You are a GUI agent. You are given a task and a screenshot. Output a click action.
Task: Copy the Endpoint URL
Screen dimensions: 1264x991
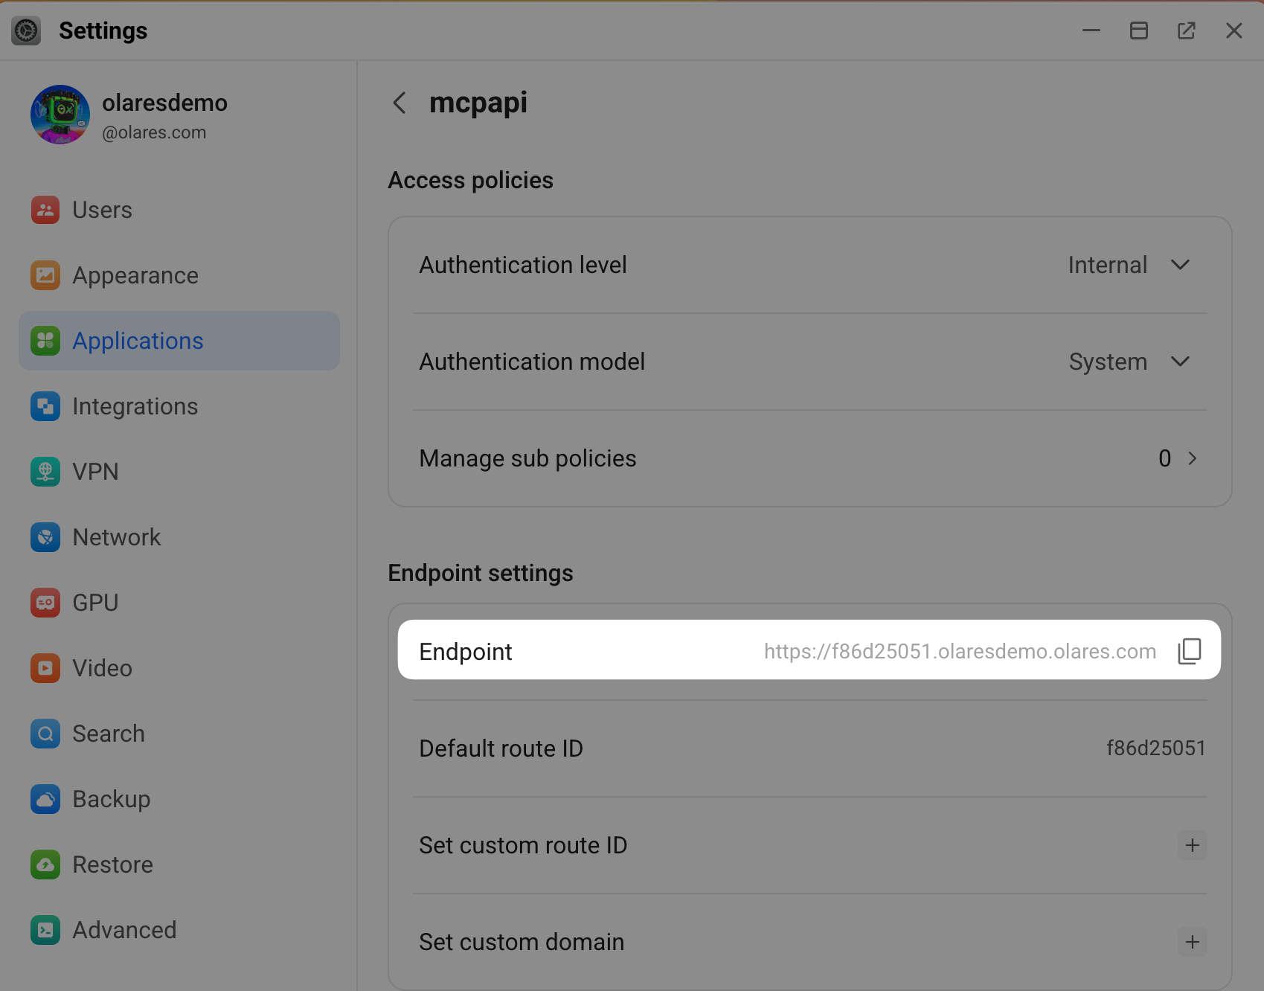pyautogui.click(x=1189, y=650)
